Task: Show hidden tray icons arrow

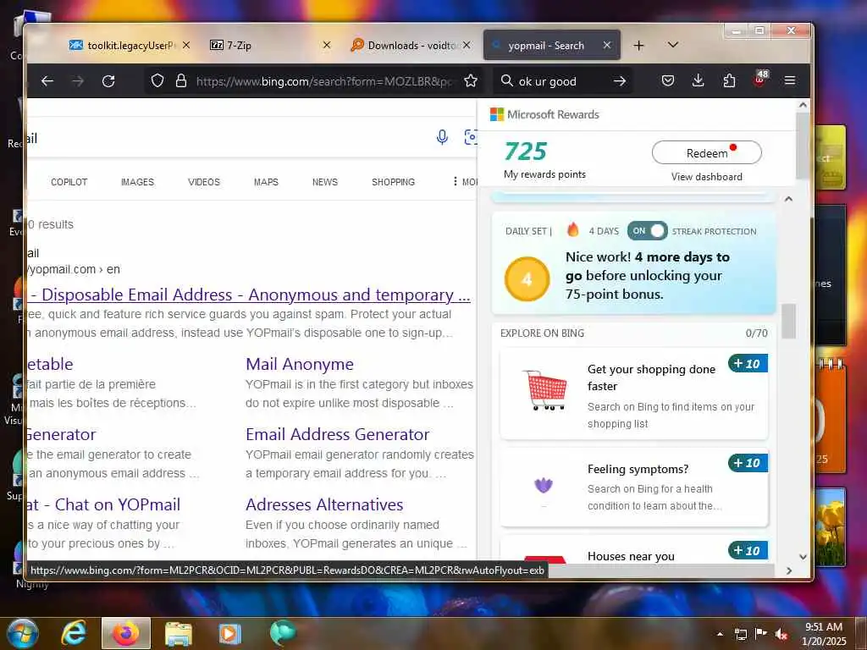Action: (x=720, y=635)
